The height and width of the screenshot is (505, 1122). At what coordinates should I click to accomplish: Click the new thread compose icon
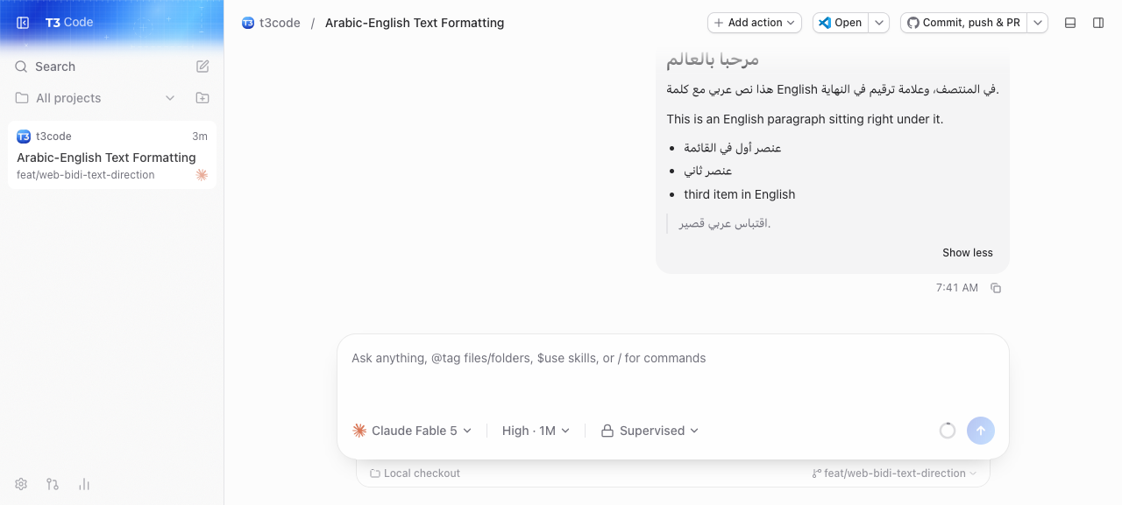[x=202, y=67]
